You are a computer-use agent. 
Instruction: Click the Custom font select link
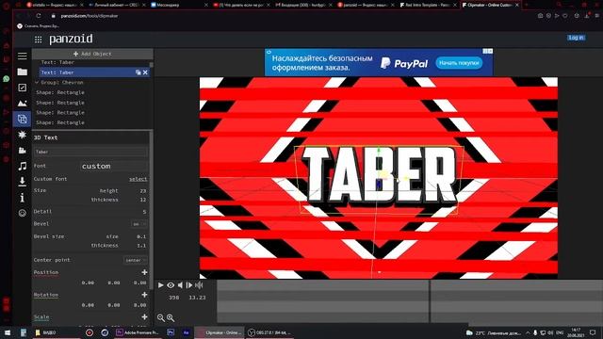[139, 179]
